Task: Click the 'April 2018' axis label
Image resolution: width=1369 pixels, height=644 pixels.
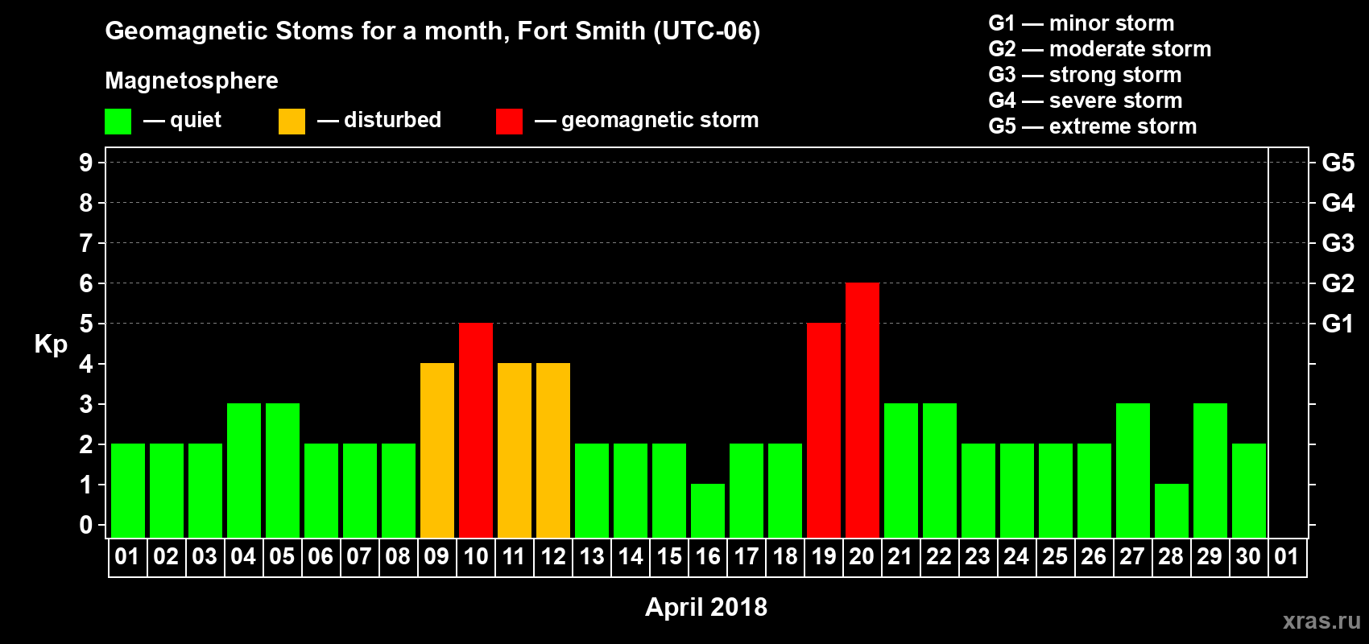Action: 706,607
